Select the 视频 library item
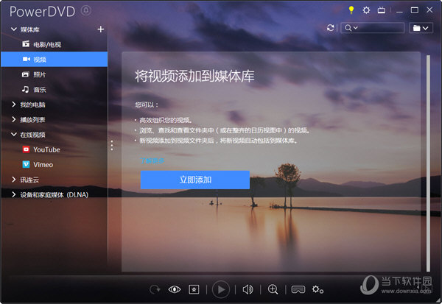This screenshot has height=304, width=442. click(54, 59)
